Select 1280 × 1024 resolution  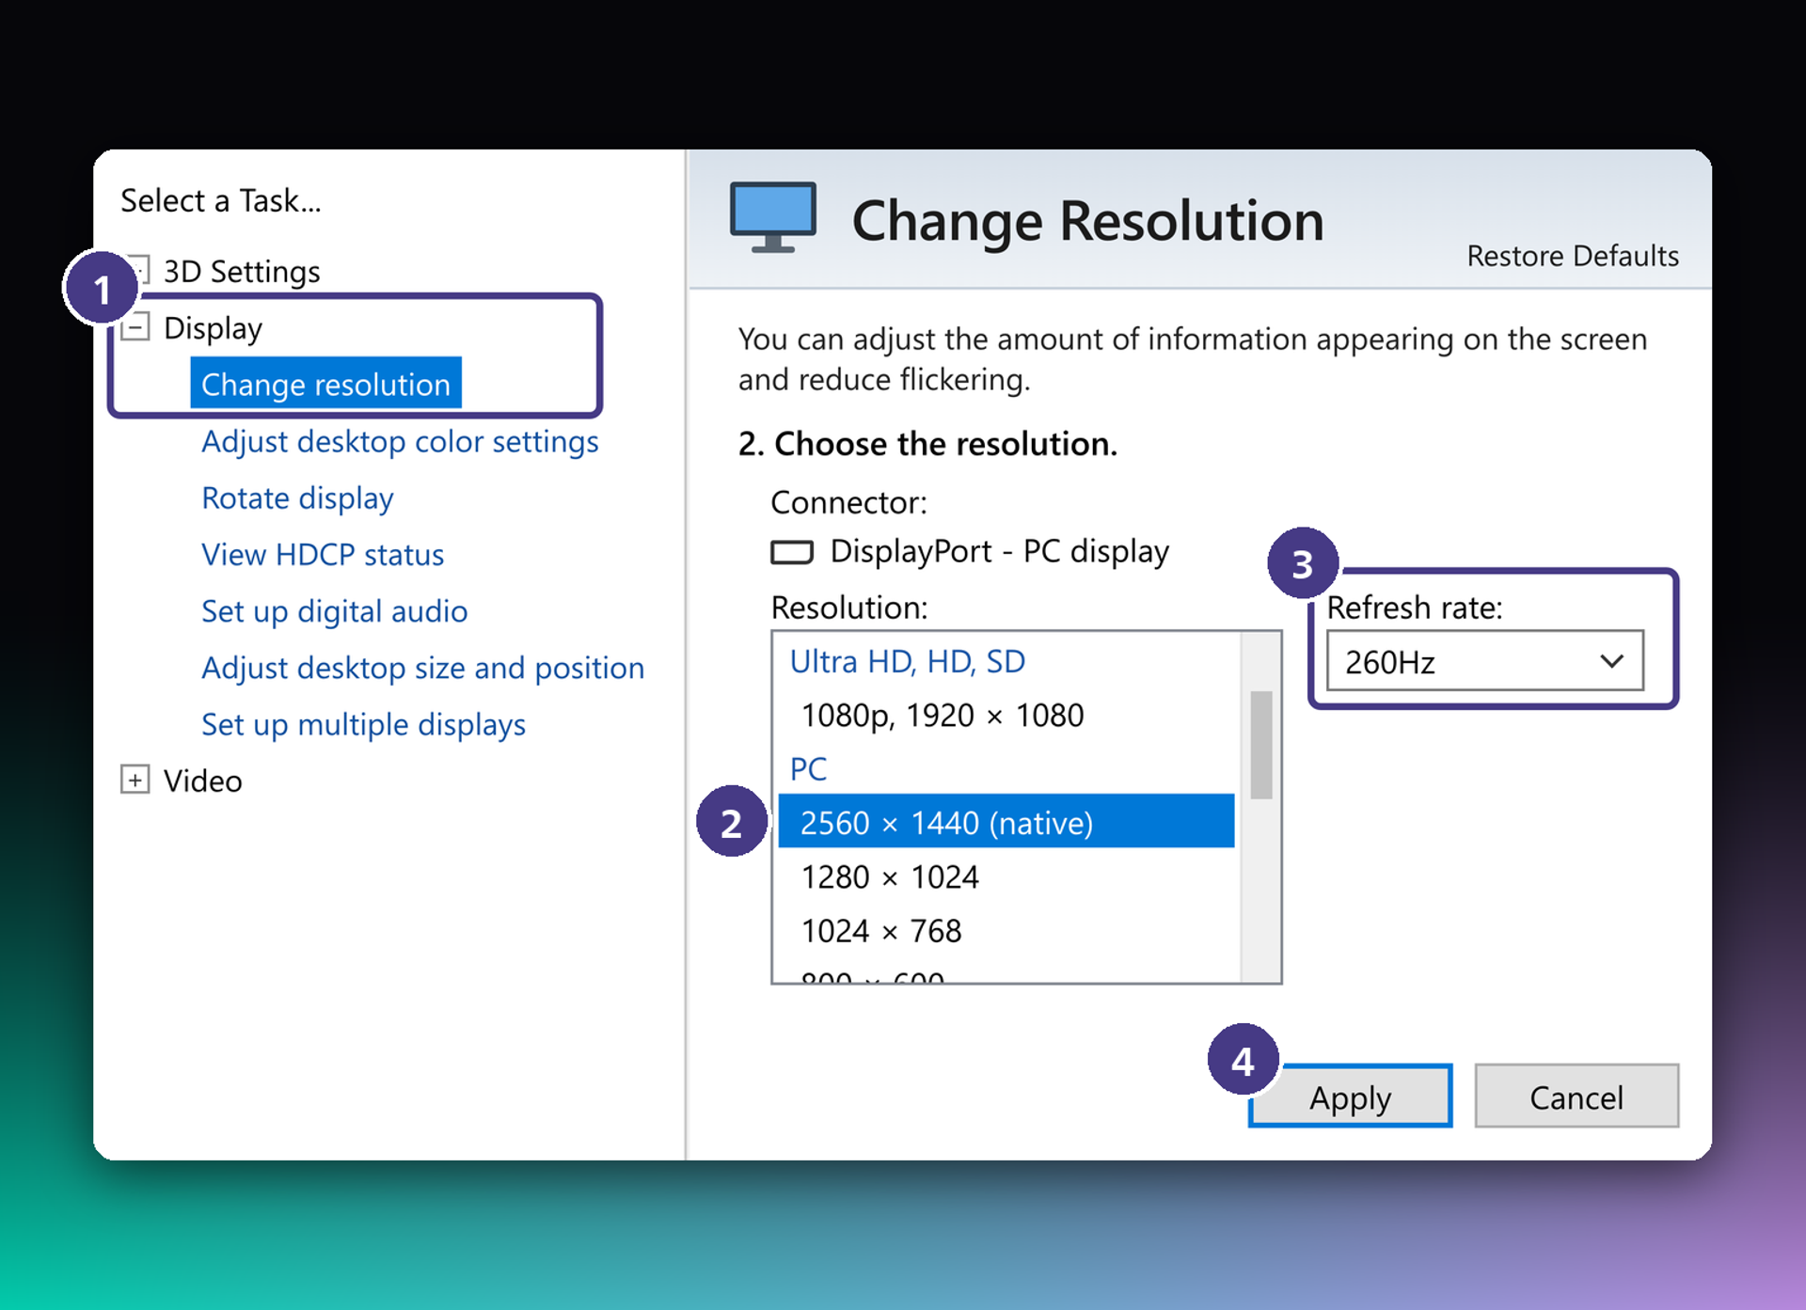(1006, 876)
